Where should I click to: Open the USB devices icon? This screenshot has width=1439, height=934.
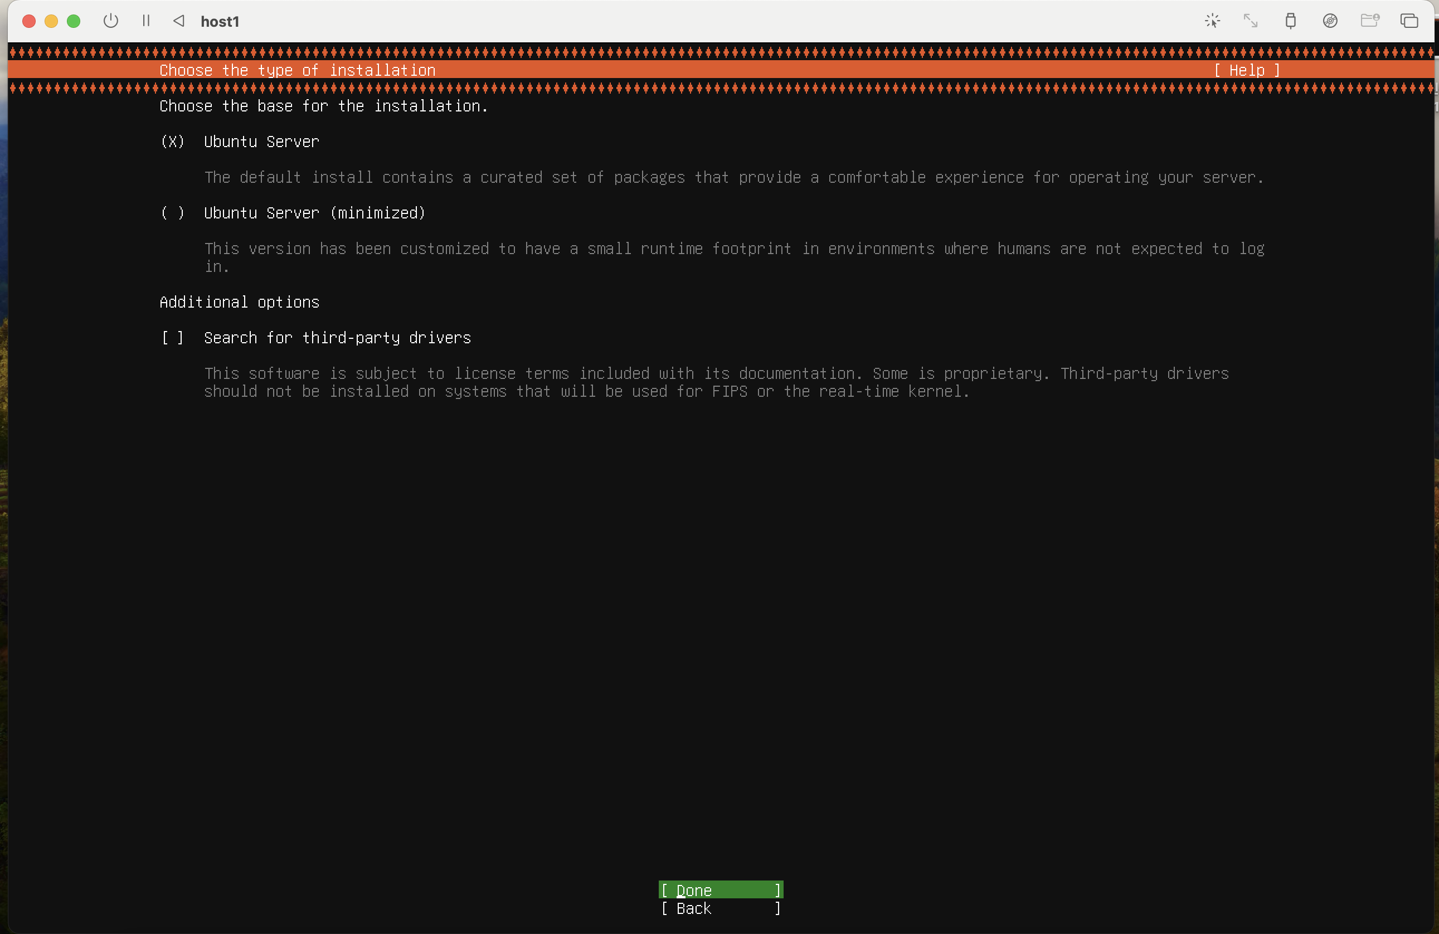[x=1290, y=21]
